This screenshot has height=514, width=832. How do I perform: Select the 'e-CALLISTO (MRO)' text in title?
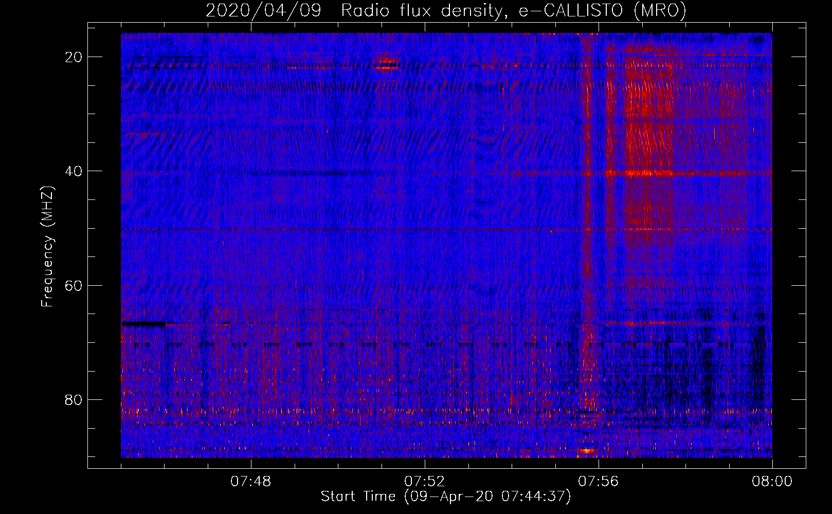tap(603, 10)
